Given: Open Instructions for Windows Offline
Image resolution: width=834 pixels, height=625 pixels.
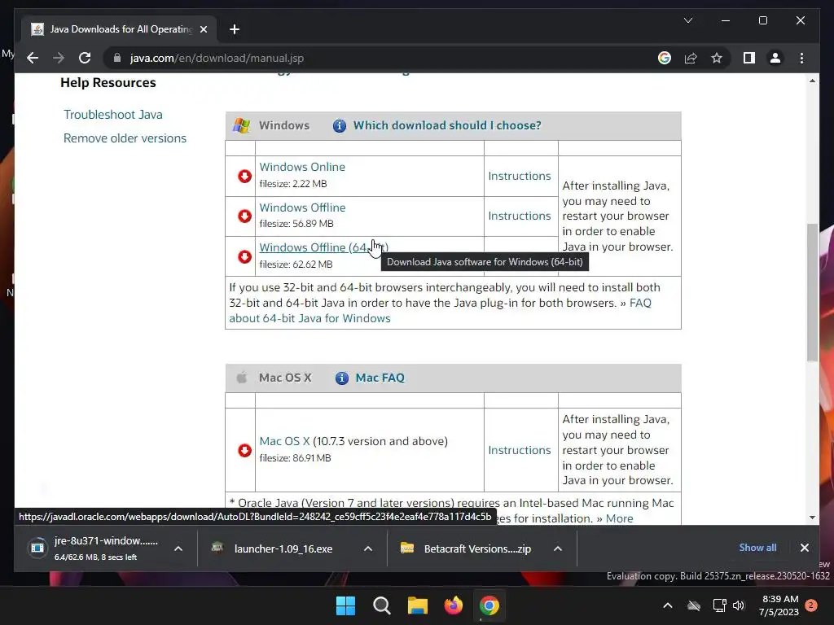Looking at the screenshot, I should tap(519, 216).
